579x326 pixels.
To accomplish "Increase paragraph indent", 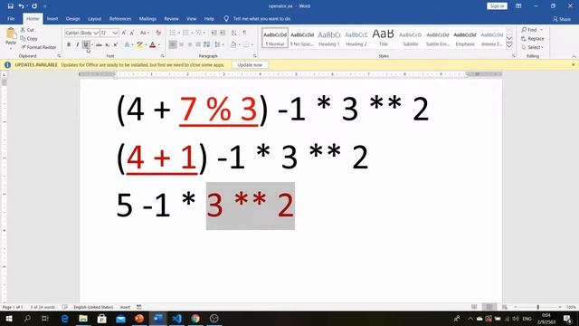I will coord(223,33).
